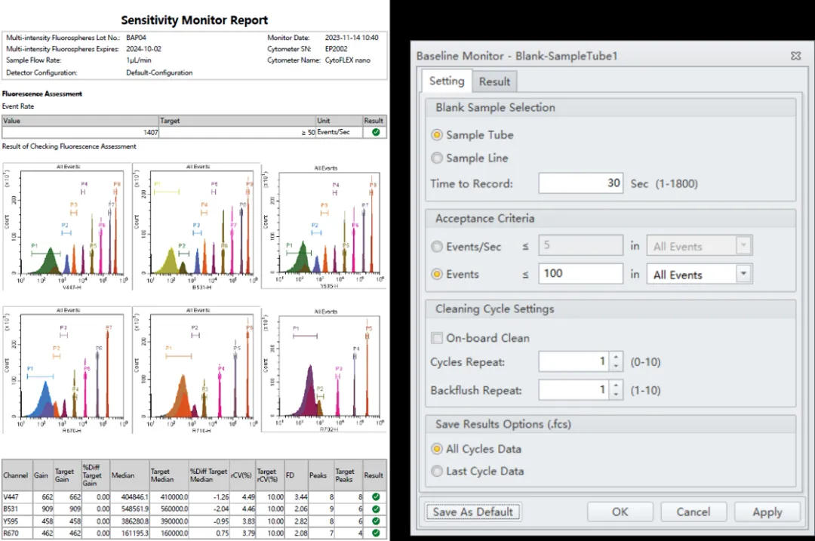Select All Cycles Data save option

pos(437,449)
